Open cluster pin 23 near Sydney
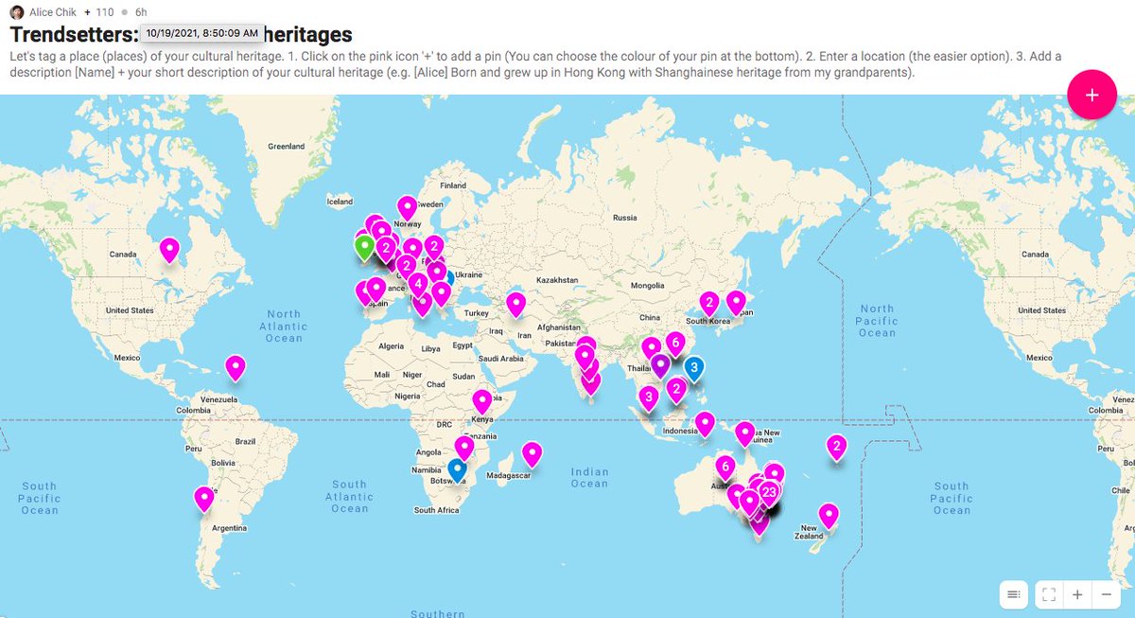This screenshot has height=618, width=1135. [769, 492]
